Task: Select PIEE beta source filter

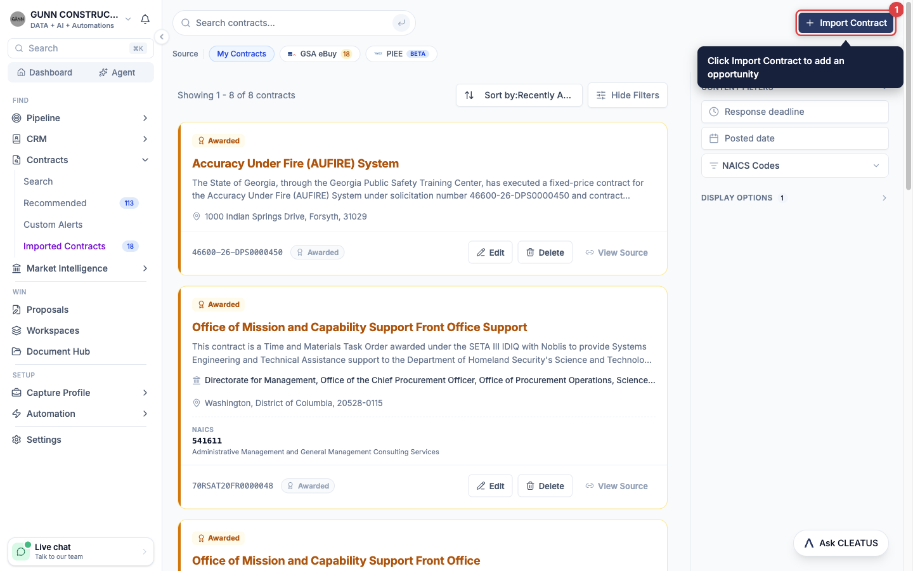Action: pyautogui.click(x=401, y=54)
